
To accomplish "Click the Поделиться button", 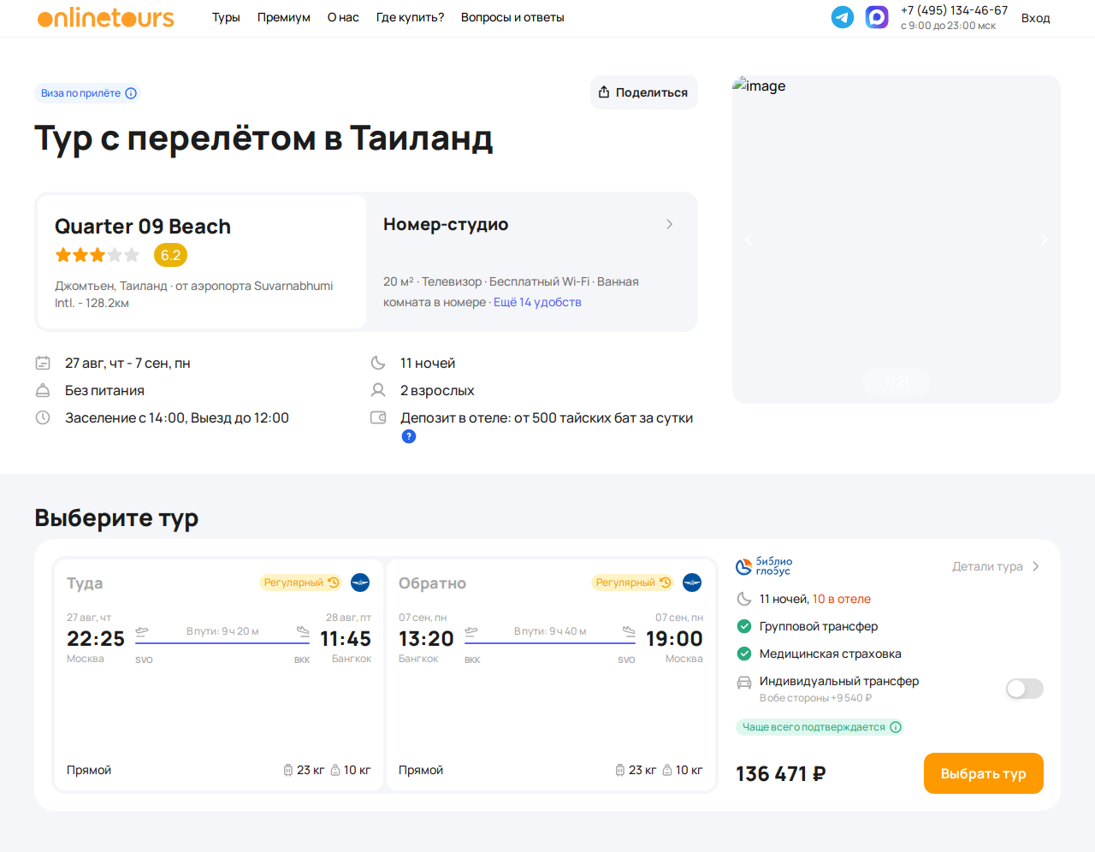I will pyautogui.click(x=644, y=92).
